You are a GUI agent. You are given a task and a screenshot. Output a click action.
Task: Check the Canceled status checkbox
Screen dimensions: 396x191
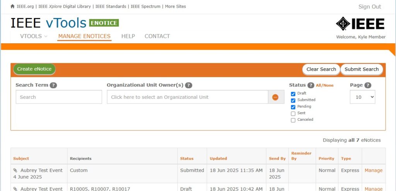pyautogui.click(x=293, y=120)
